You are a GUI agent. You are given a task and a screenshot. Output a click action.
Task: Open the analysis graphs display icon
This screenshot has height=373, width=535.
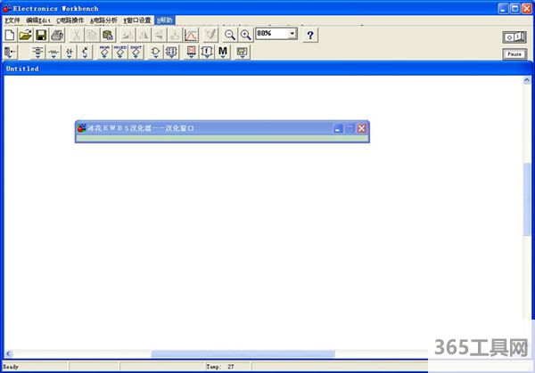(x=191, y=35)
